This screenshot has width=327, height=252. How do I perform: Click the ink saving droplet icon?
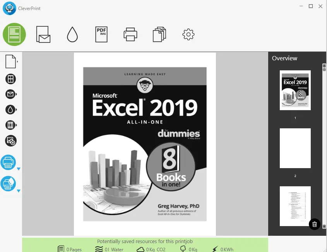72,35
